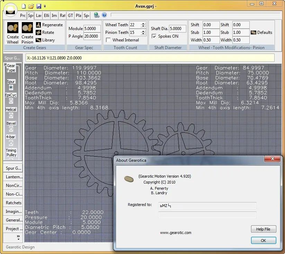This screenshot has height=254, width=285.
Task: Click the Wheel Width input field
Action: (211, 40)
